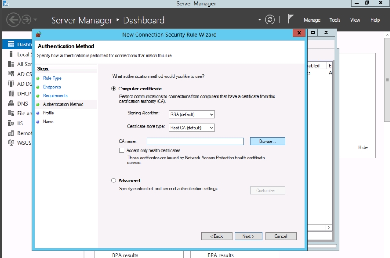Open the navigation history dropdown arrow
This screenshot has height=258, width=390.
[x=35, y=19]
